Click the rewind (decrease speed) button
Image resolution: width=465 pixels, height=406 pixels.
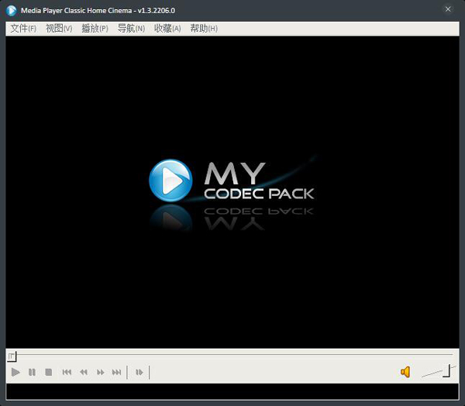[x=84, y=372]
